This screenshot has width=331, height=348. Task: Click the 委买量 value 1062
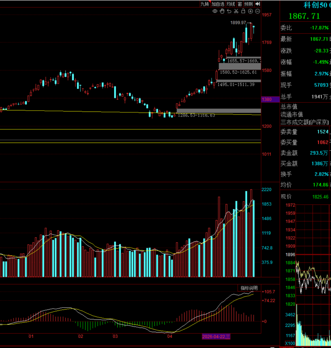click(323, 143)
